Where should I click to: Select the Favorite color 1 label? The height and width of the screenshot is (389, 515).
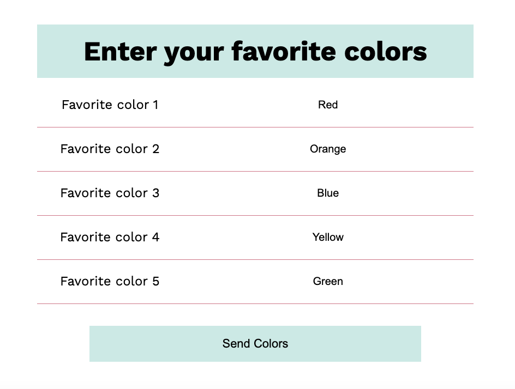(x=110, y=105)
